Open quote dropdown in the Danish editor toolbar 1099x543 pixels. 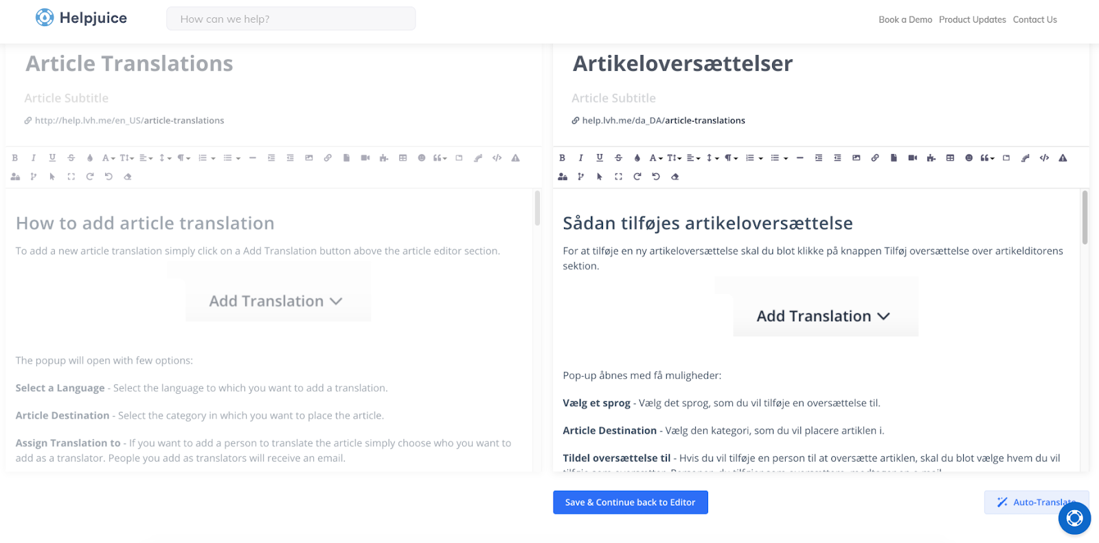(x=987, y=158)
